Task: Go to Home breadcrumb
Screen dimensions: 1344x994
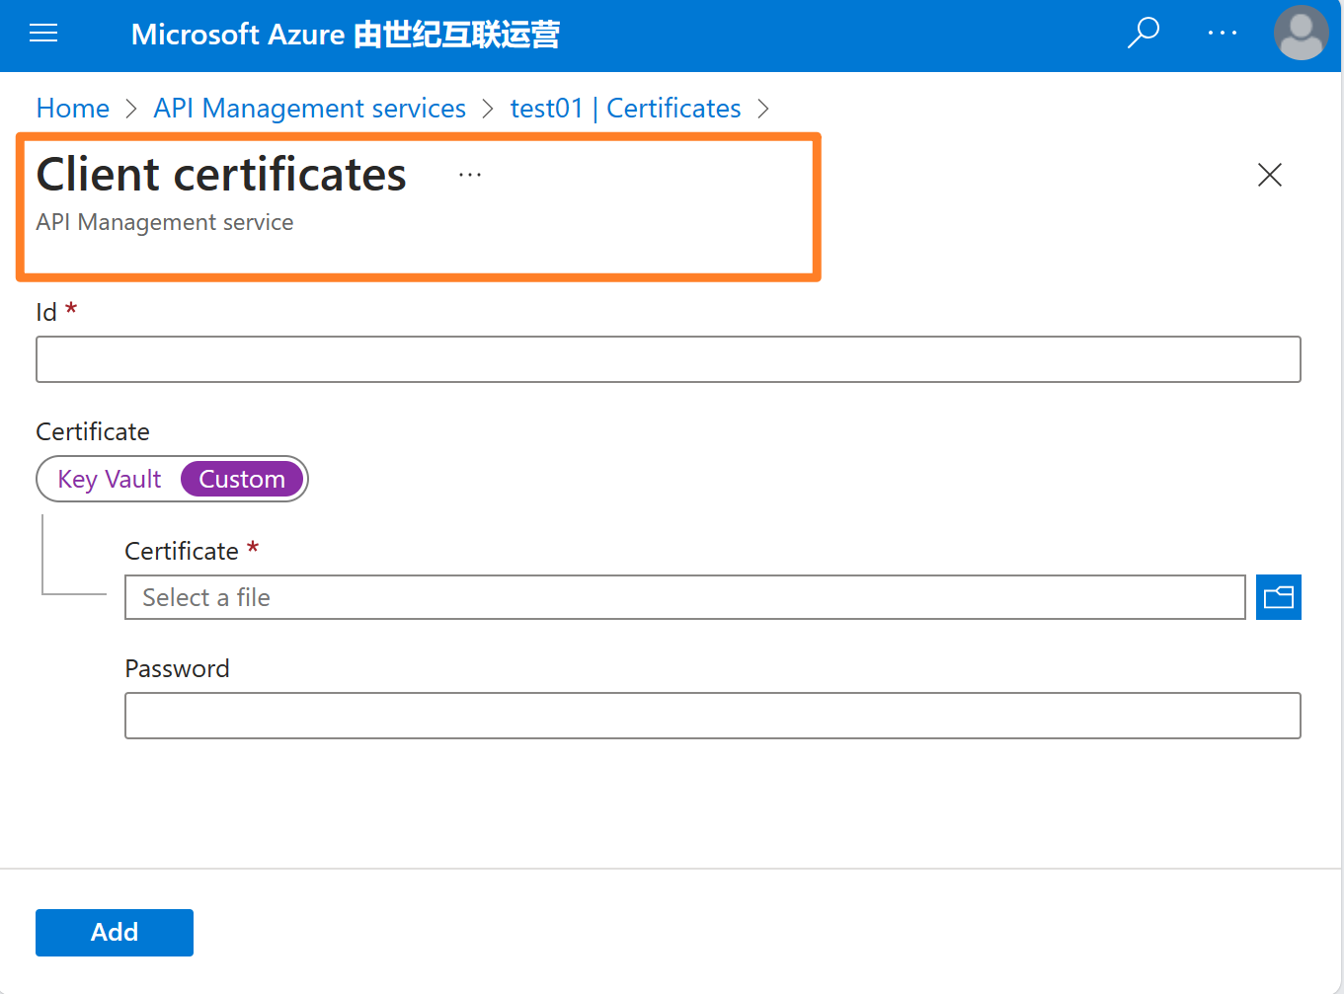Action: [73, 109]
